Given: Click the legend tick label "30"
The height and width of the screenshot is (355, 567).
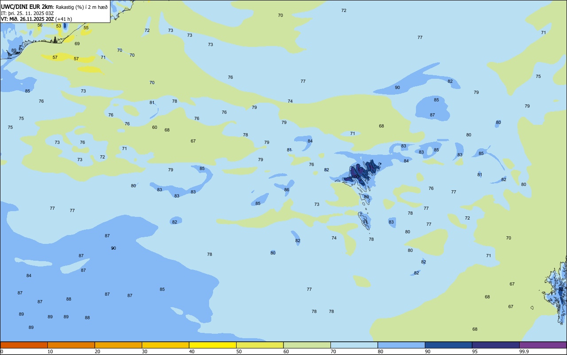Looking at the screenshot, I should [145, 351].
